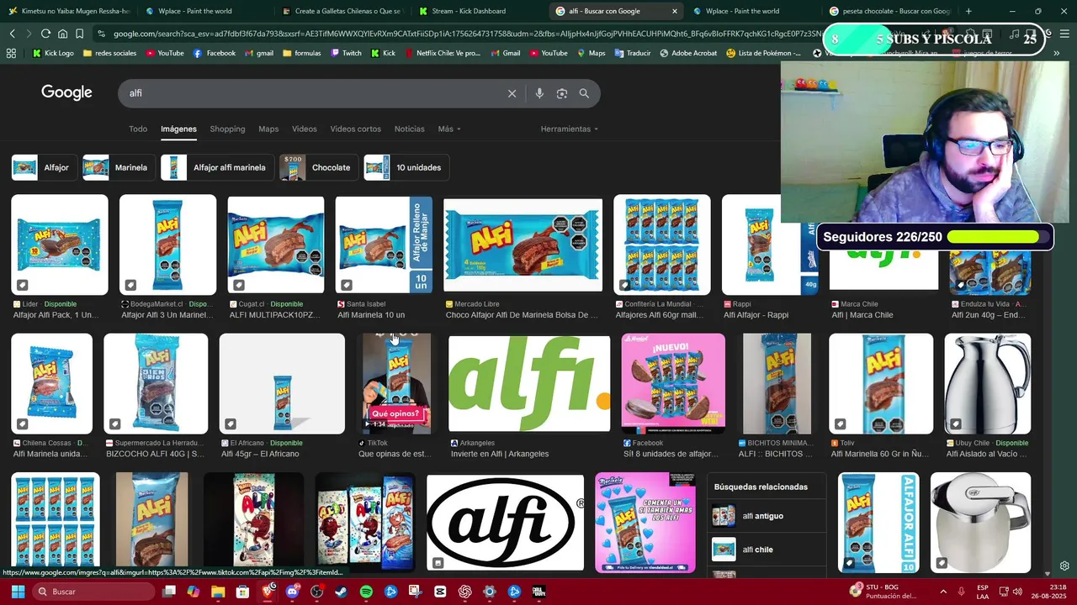Reload the page with the refresh icon
1077x605 pixels.
pyautogui.click(x=45, y=34)
